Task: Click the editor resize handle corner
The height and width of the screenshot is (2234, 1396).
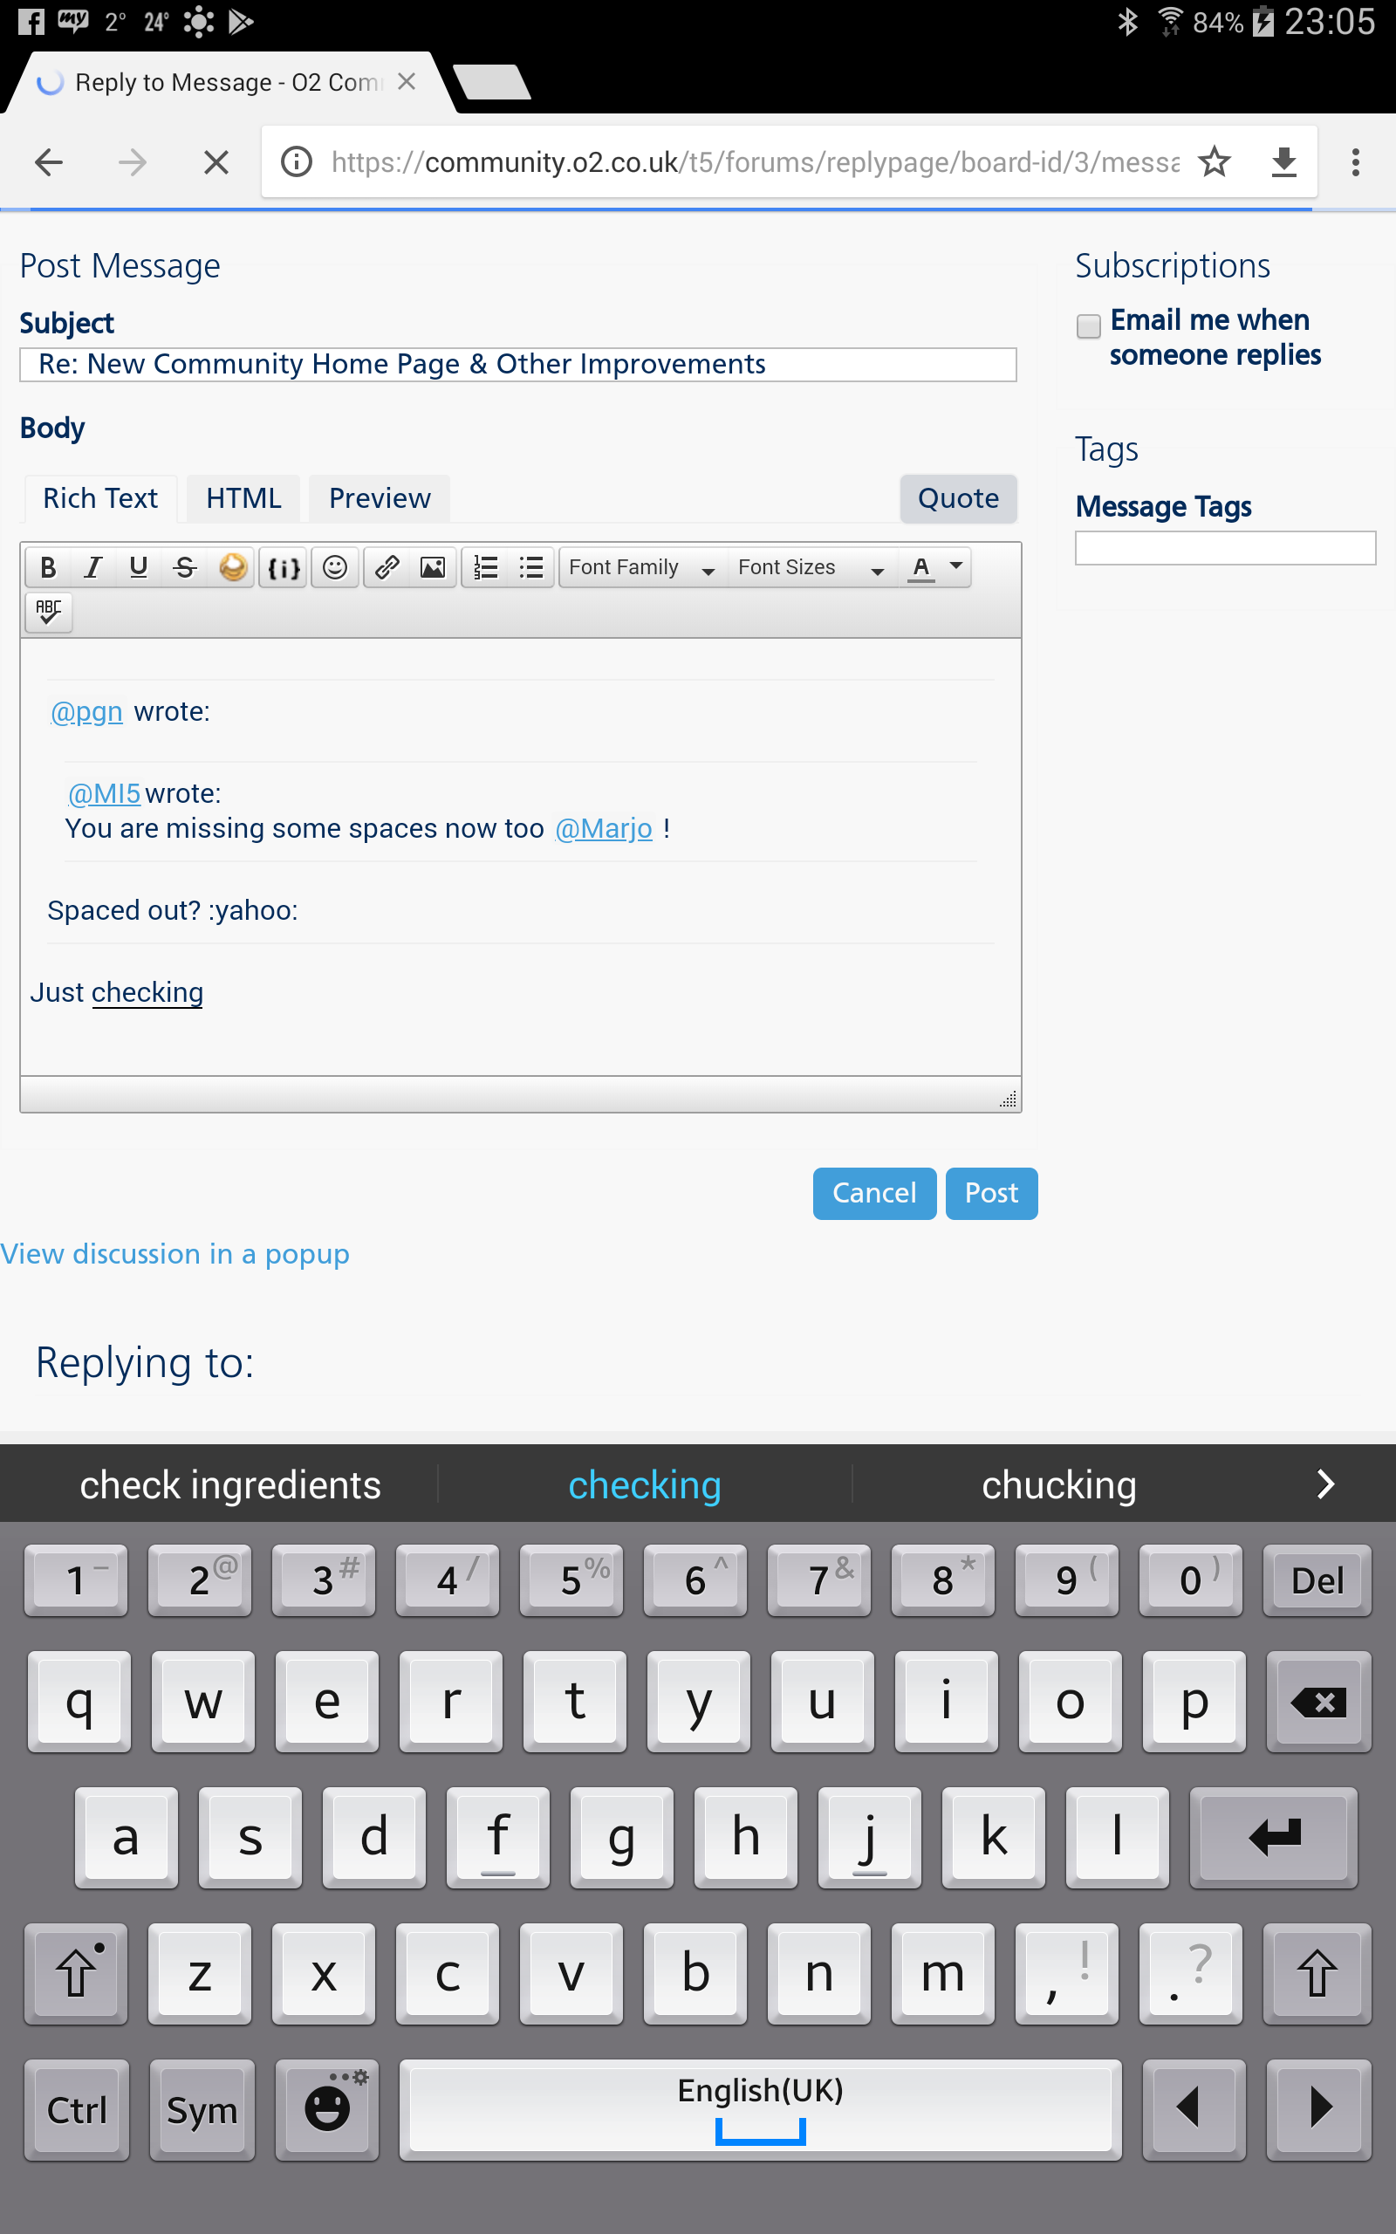Action: [x=1009, y=1099]
